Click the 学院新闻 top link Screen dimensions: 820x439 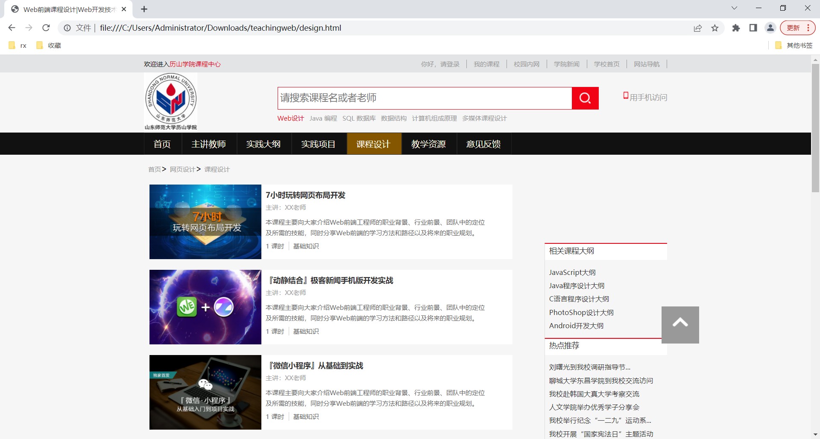pos(567,64)
